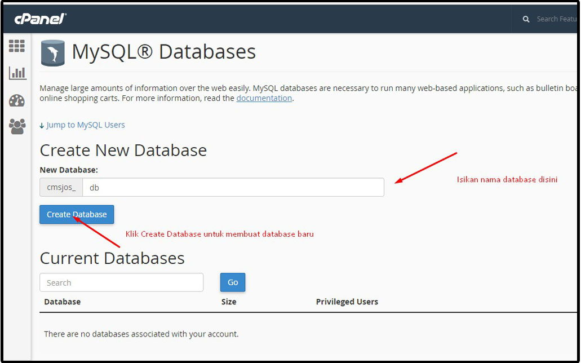
Task: Click the New Database name input field
Action: tap(233, 187)
